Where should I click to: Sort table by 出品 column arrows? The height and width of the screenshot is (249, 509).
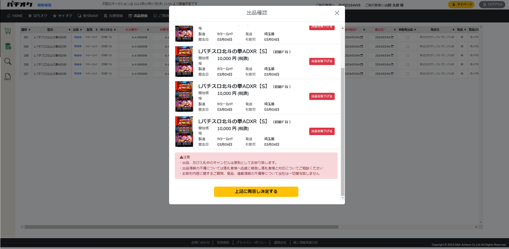[x=81, y=30]
